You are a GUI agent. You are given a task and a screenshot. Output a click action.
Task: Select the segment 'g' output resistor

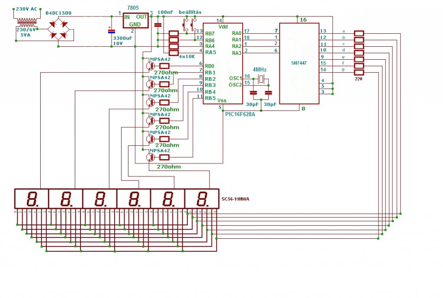pos(359,72)
